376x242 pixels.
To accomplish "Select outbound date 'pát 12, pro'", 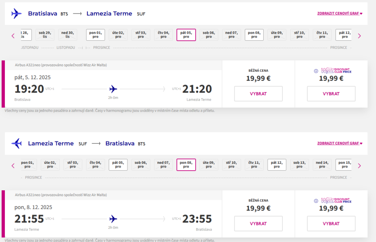I will 344,35.
